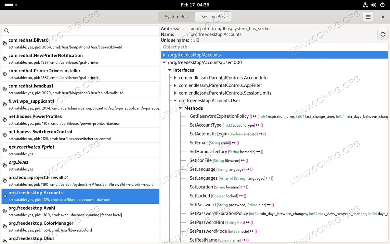
Task: Select the SetIconFile method
Action: (201, 160)
